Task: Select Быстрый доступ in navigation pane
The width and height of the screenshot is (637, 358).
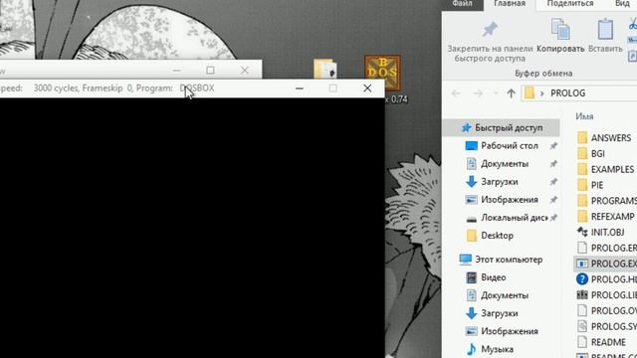Action: click(x=501, y=128)
